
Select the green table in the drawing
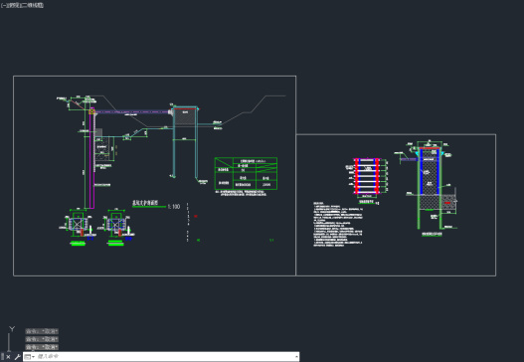(x=246, y=173)
